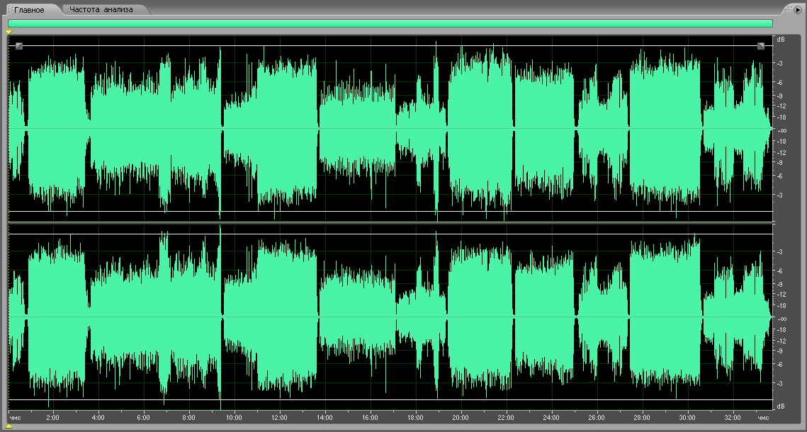Click the 2:00 mark on the time ruler
Screen dimensions: 807x432
[52, 418]
